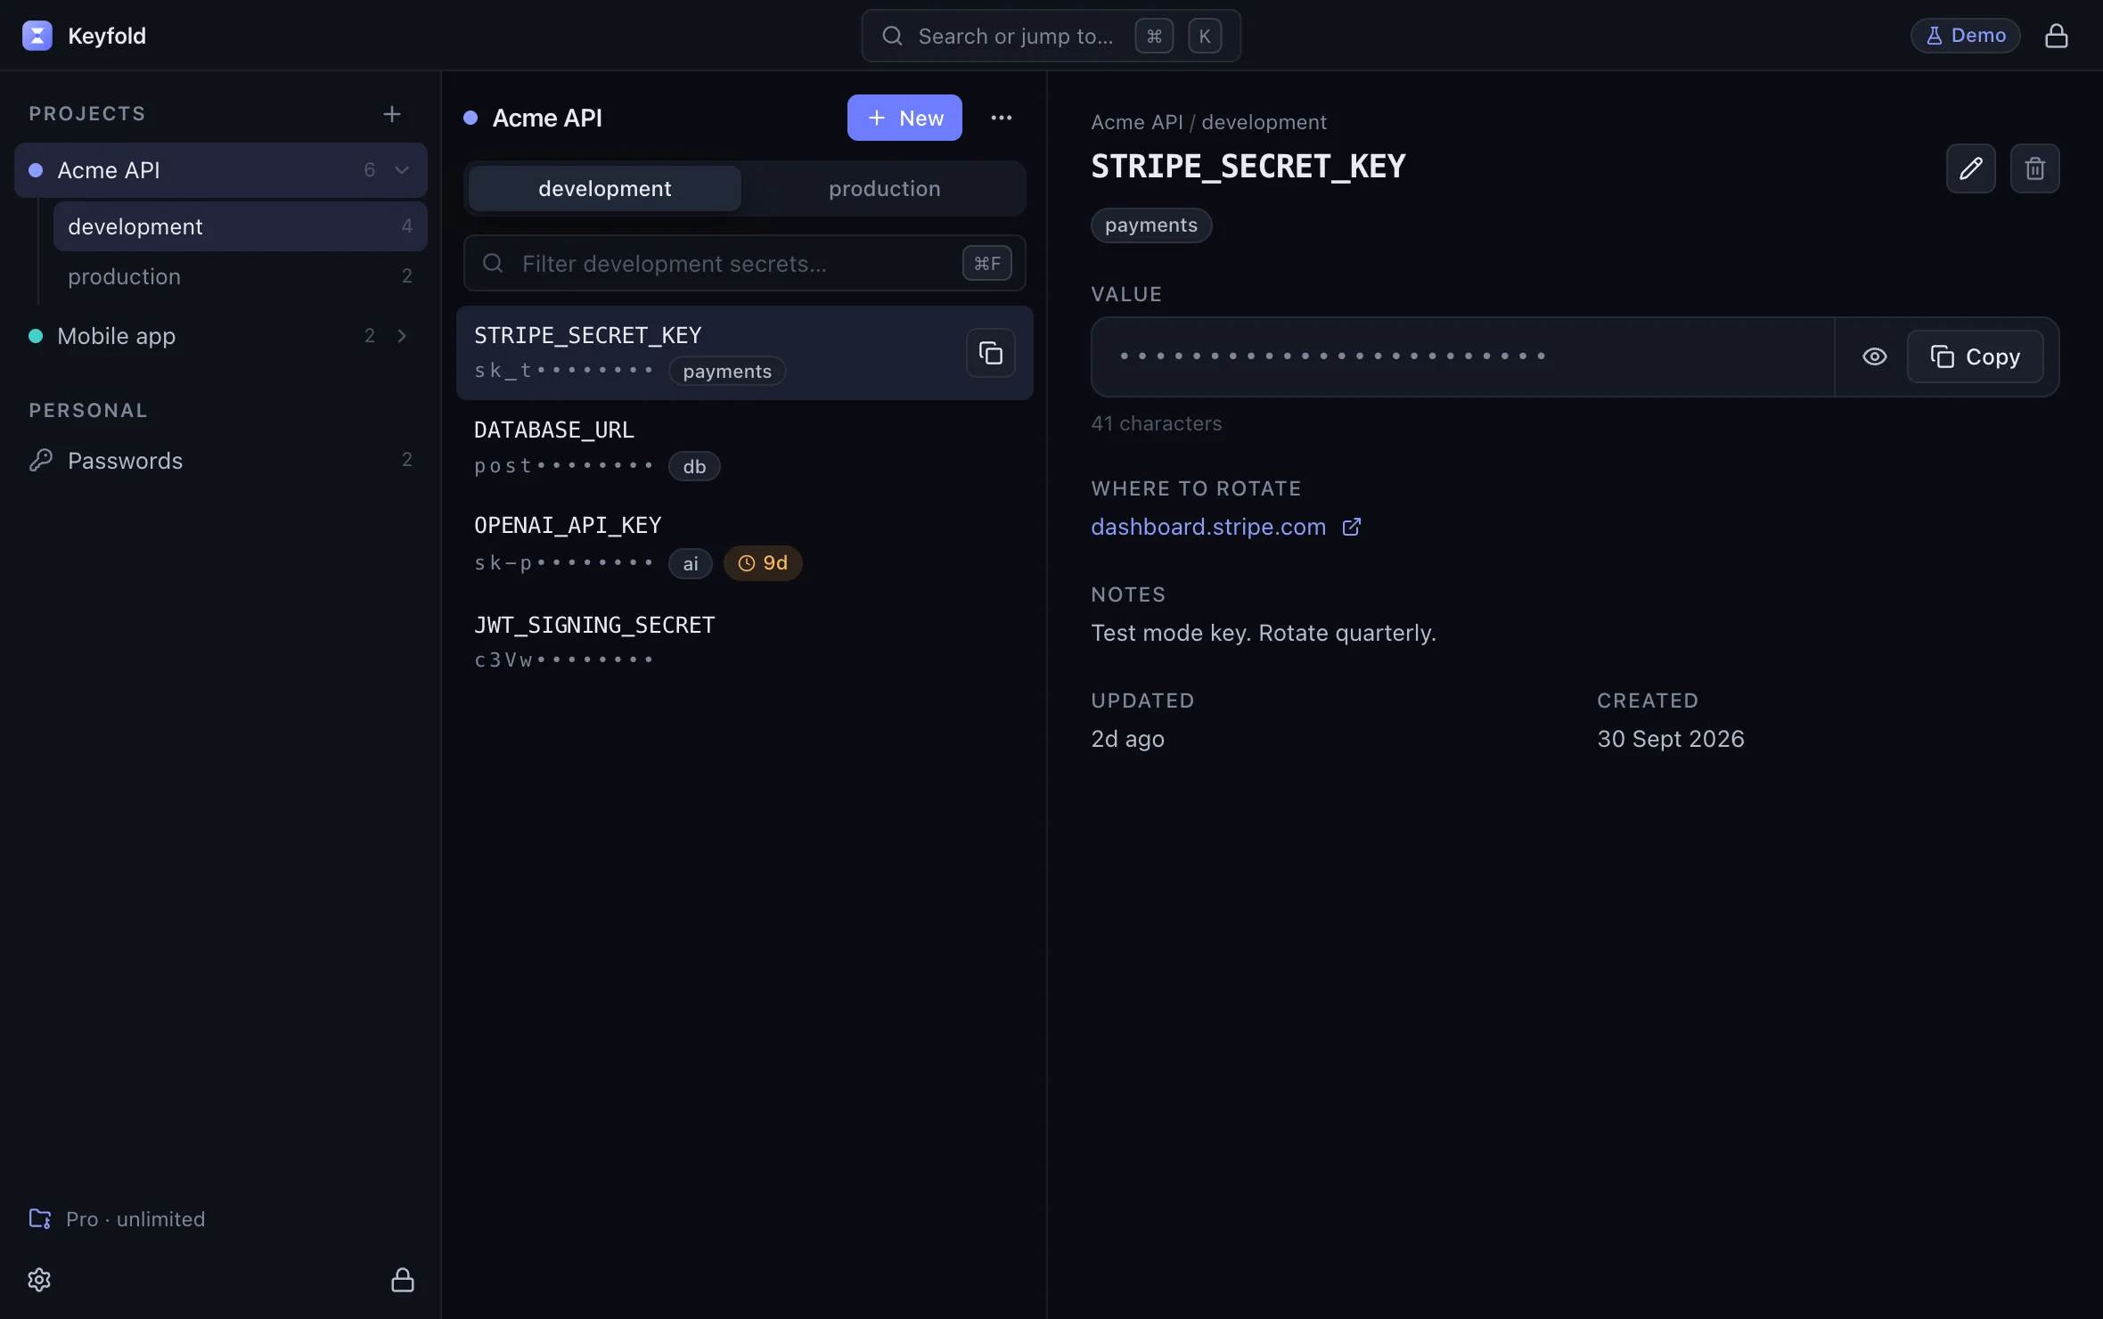Screen dimensions: 2103x1319
Task: Reveal the secret value with eye icon
Action: click(x=1875, y=356)
